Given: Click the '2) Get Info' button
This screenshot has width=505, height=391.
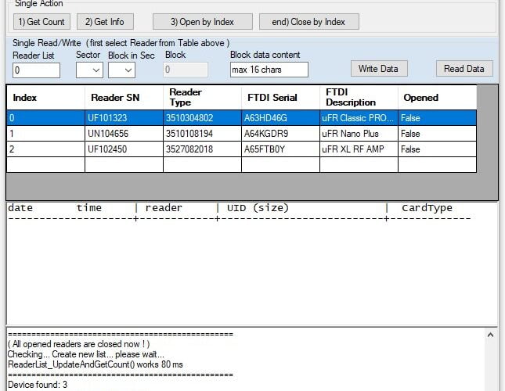Looking at the screenshot, I should (x=105, y=22).
